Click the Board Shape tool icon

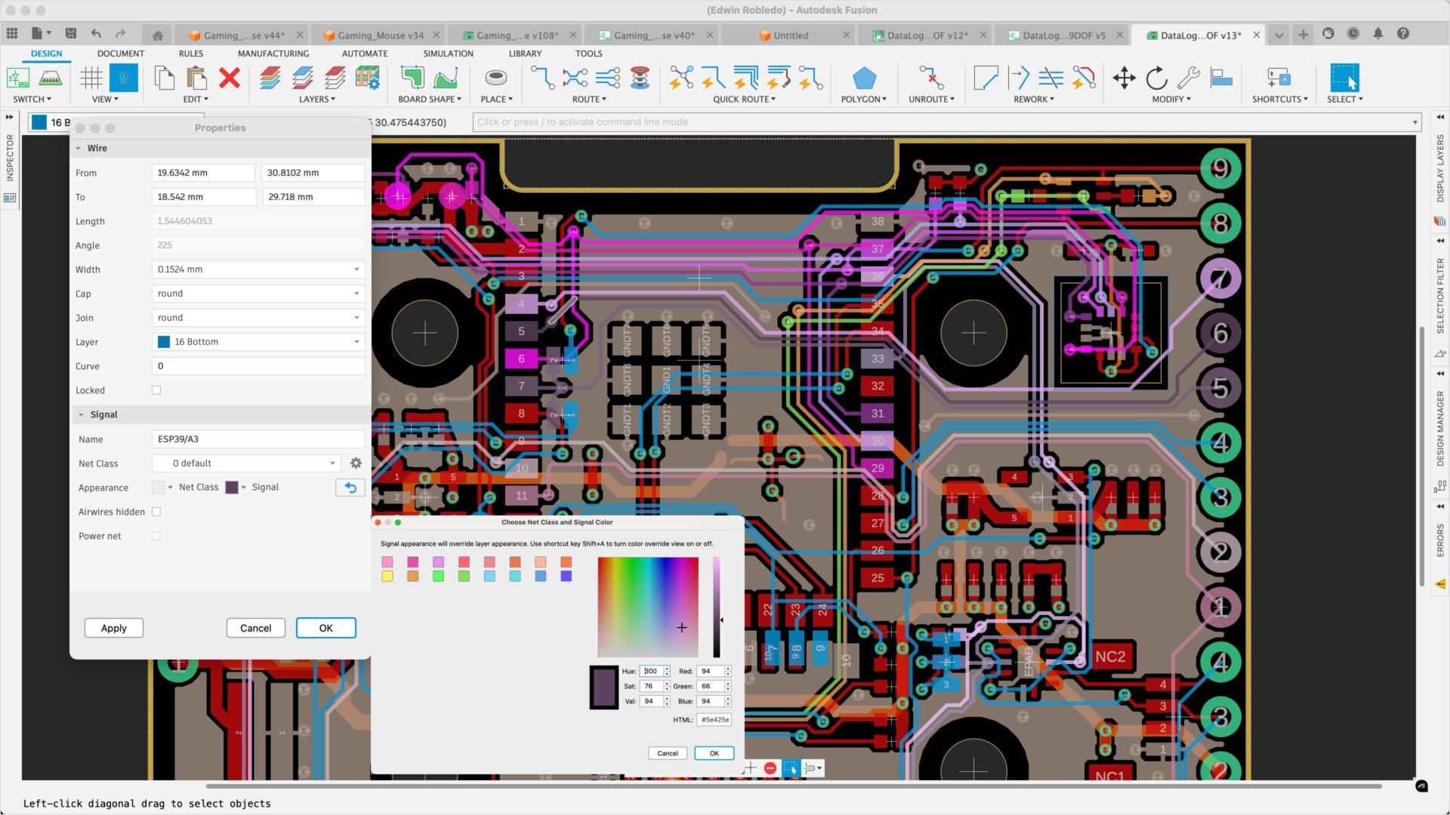coord(412,79)
